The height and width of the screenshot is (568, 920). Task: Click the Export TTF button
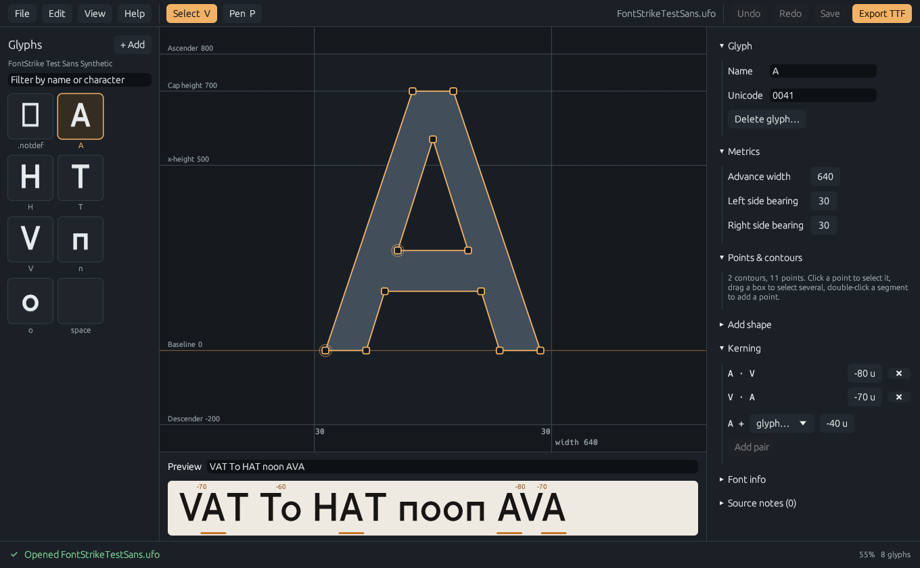(x=882, y=14)
